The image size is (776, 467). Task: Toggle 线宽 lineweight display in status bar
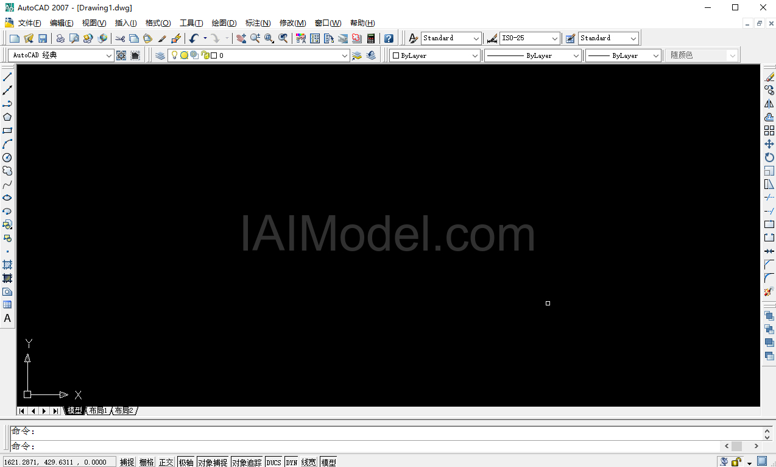point(309,462)
